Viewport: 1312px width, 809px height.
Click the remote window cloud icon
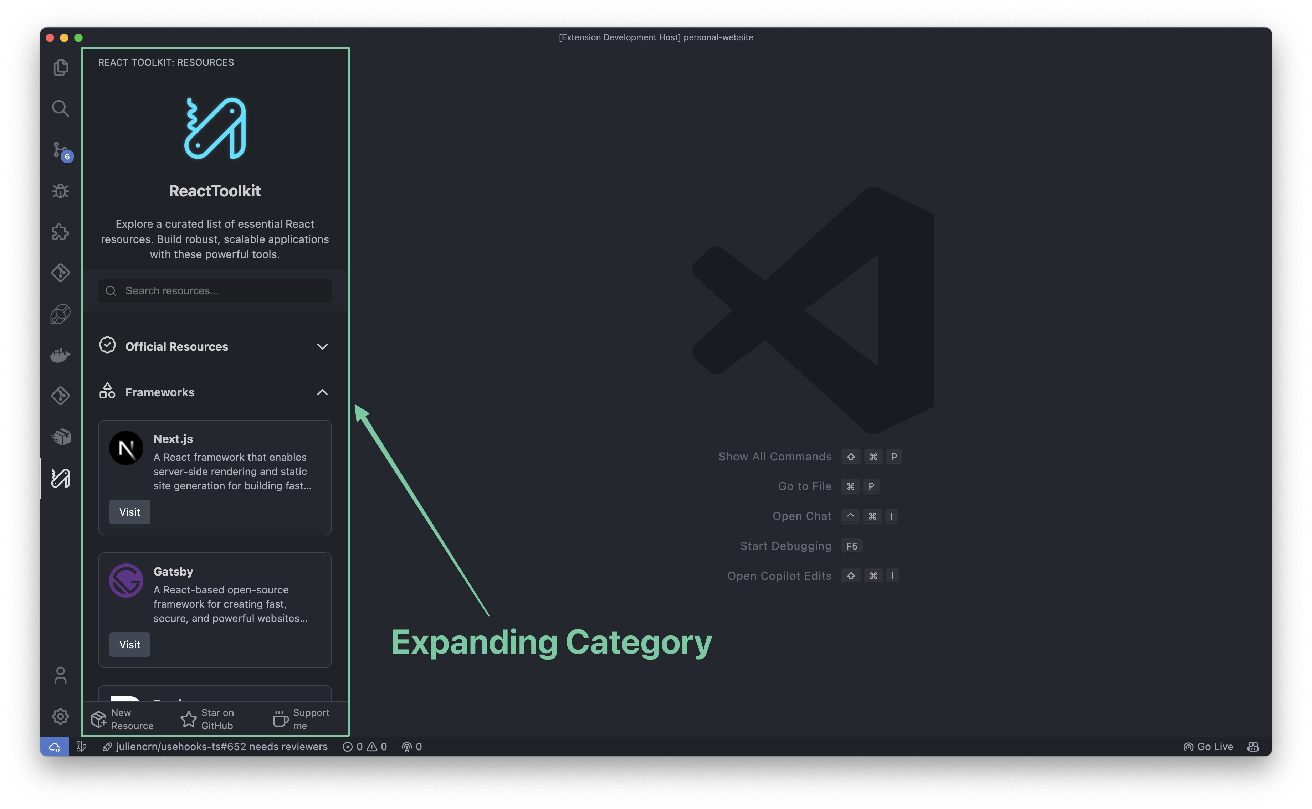click(55, 746)
